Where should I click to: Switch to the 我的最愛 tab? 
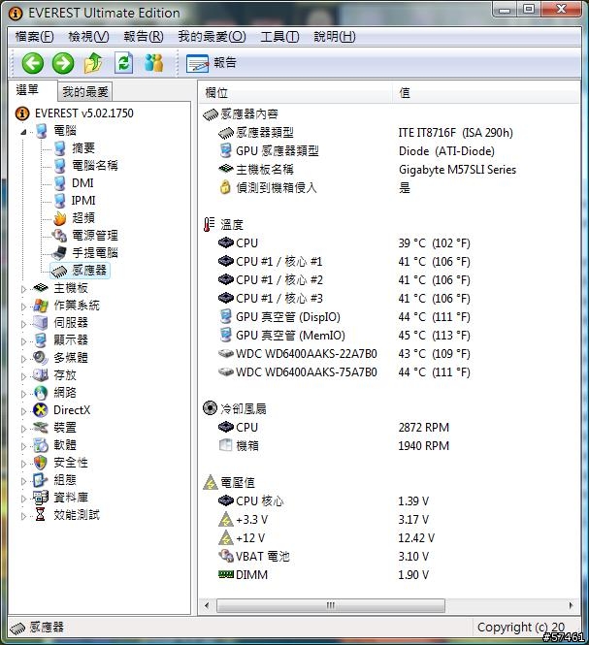point(84,92)
